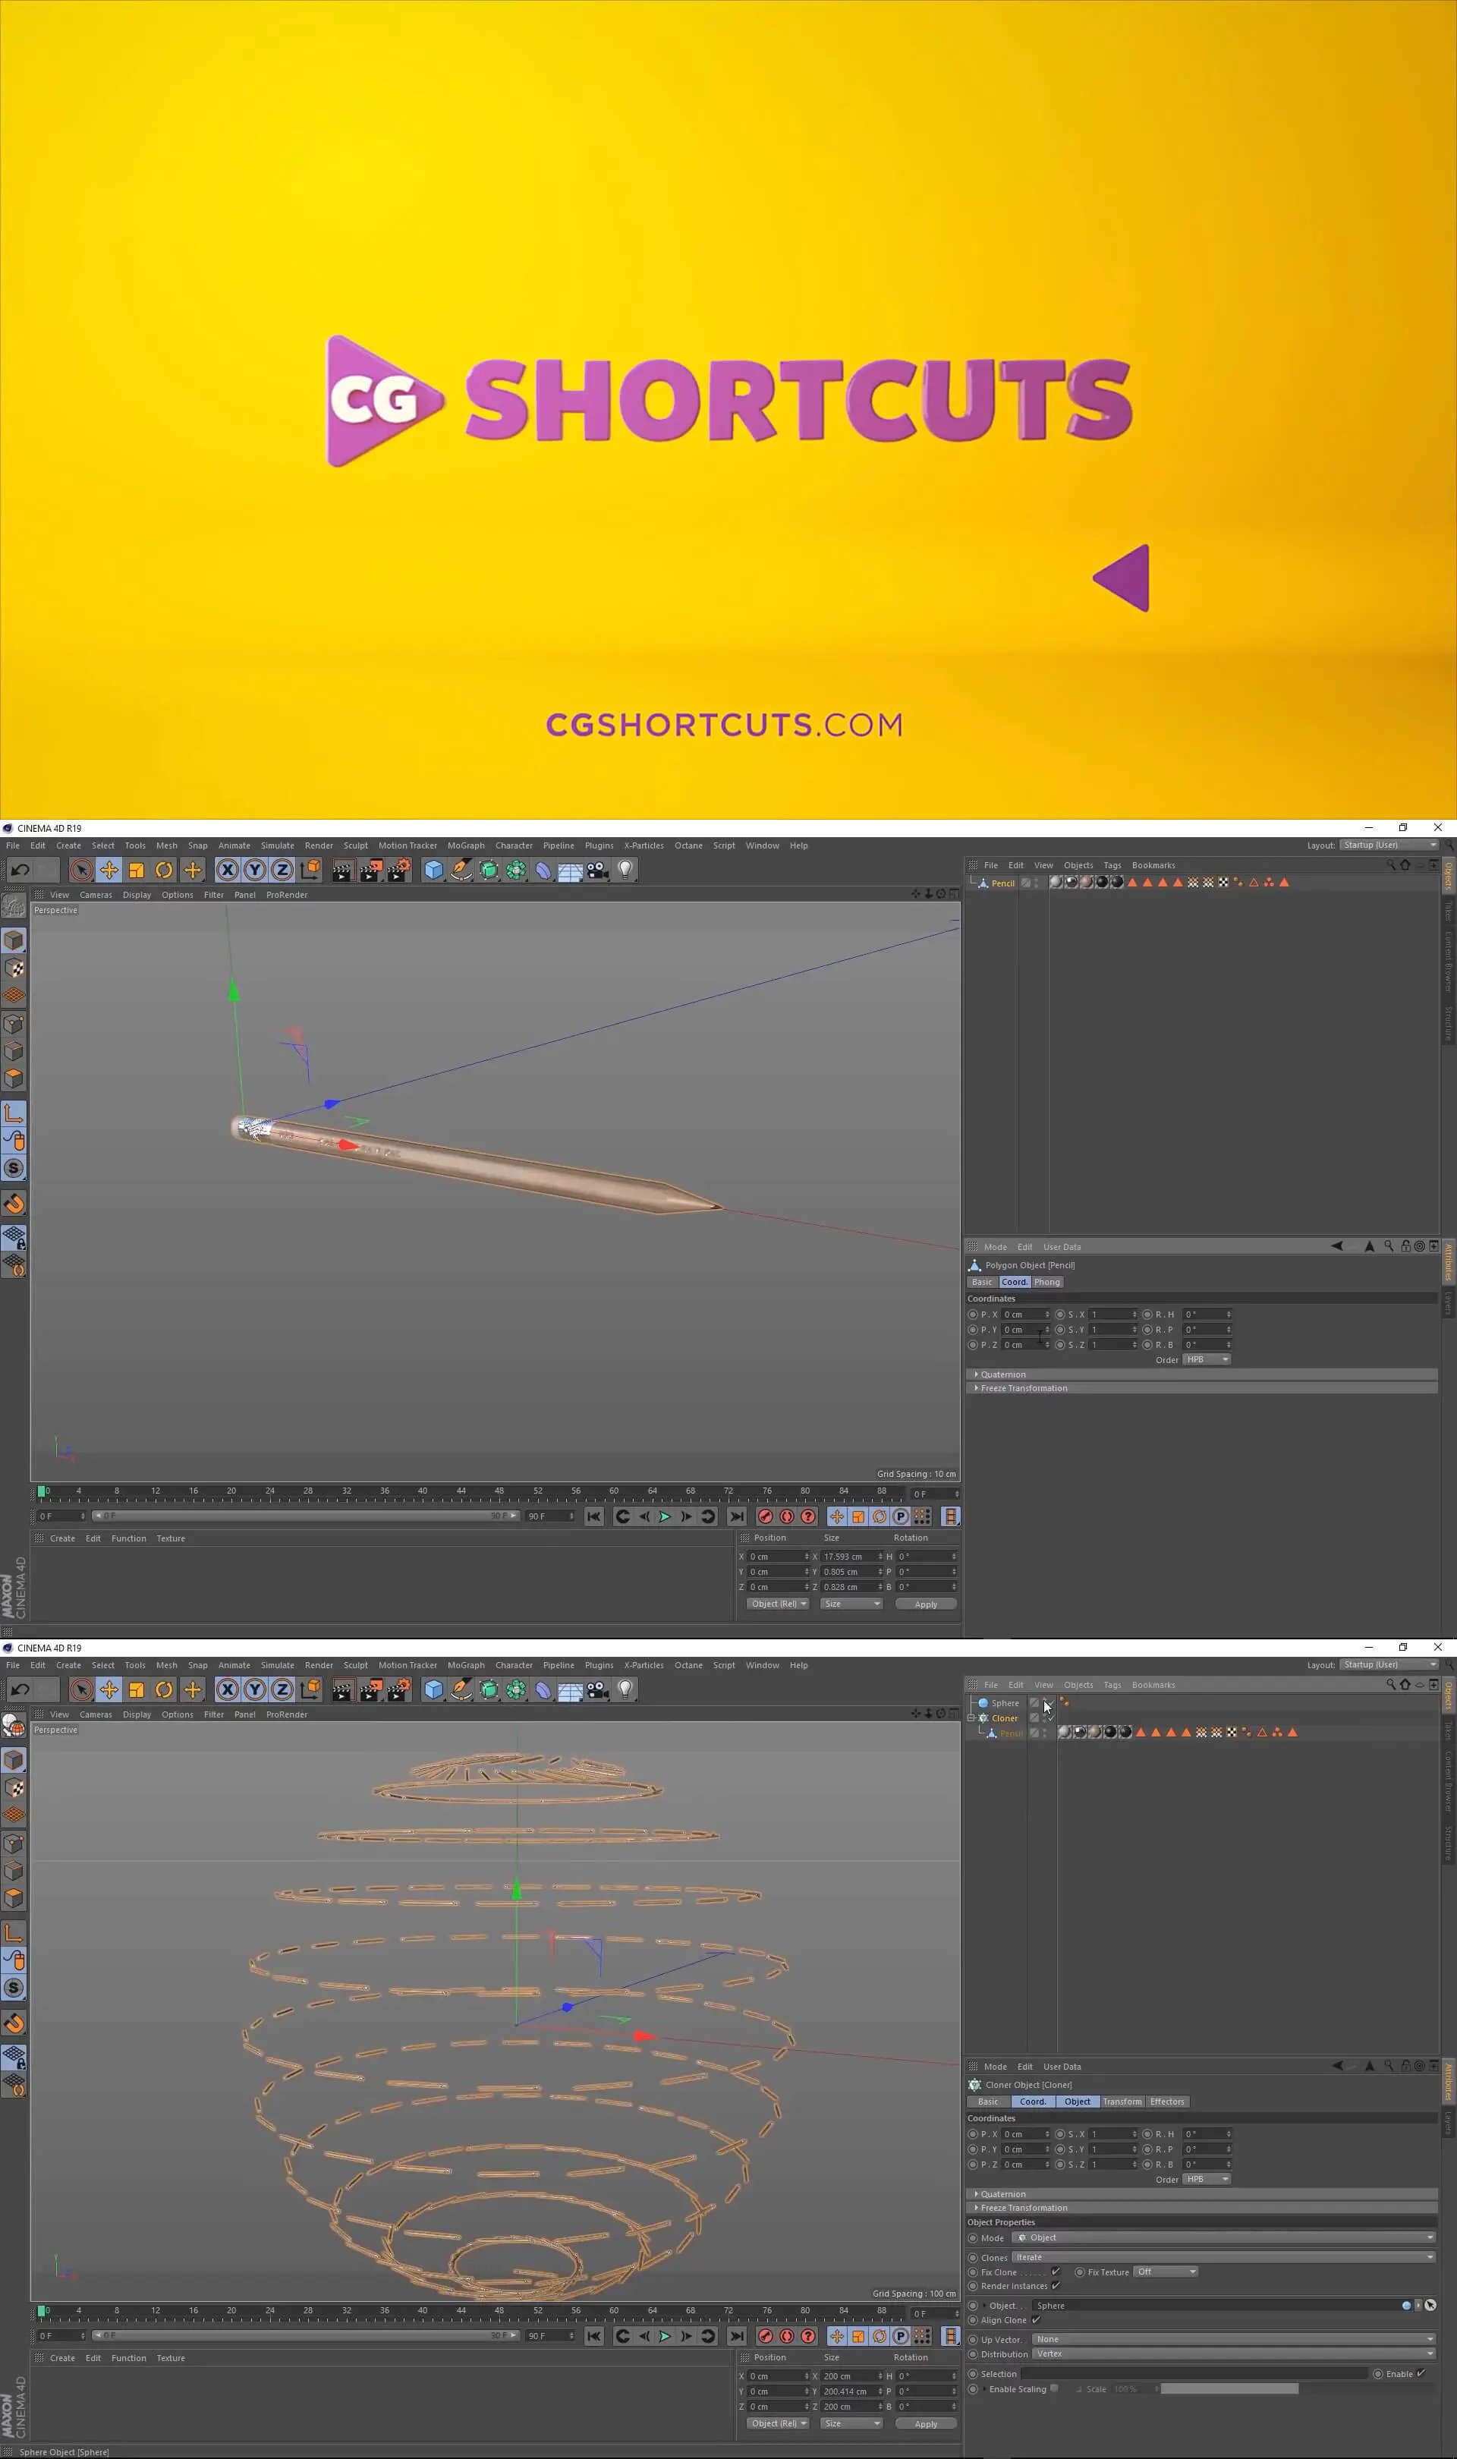The height and width of the screenshot is (2459, 1457).
Task: Open Basic tab in Cloner attributes
Action: coord(988,2102)
